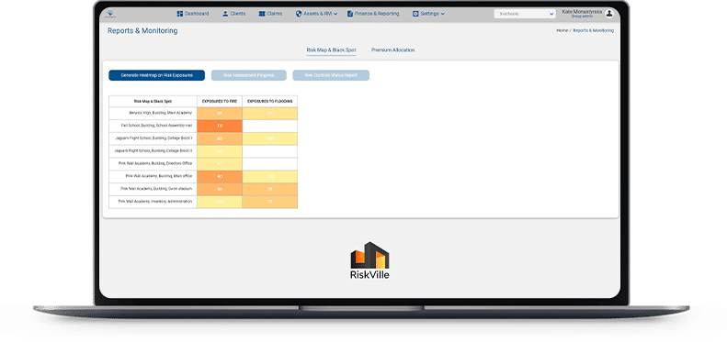Follow the Home breadcrumb link
The width and height of the screenshot is (727, 342).
(562, 30)
